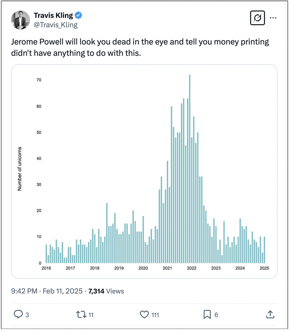Click the repost count number 11
The height and width of the screenshot is (331, 289).
pos(90,315)
